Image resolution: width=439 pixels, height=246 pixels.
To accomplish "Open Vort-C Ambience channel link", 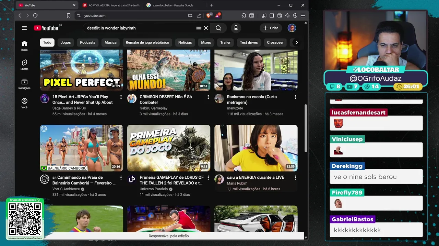I will point(66,189).
